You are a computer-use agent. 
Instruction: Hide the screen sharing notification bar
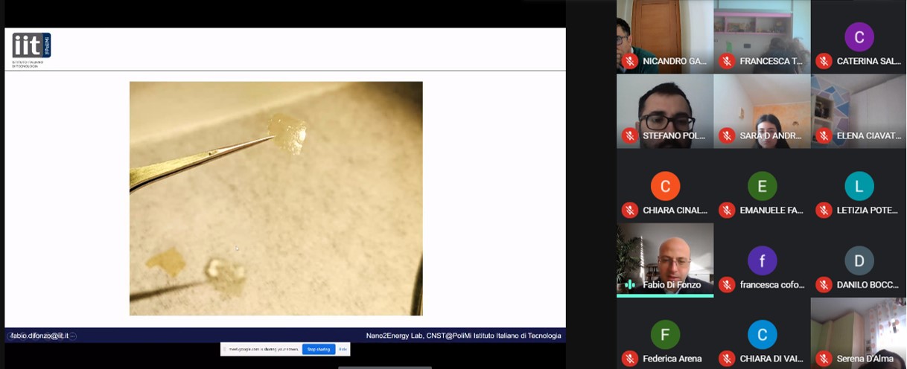click(343, 349)
